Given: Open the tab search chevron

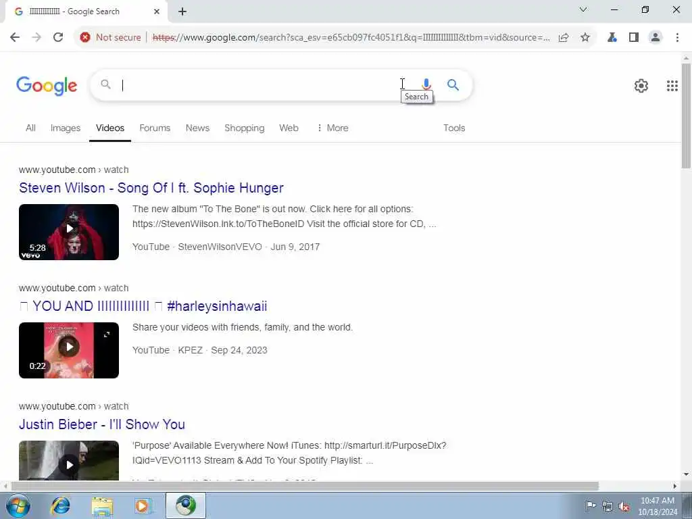Looking at the screenshot, I should coord(583,9).
